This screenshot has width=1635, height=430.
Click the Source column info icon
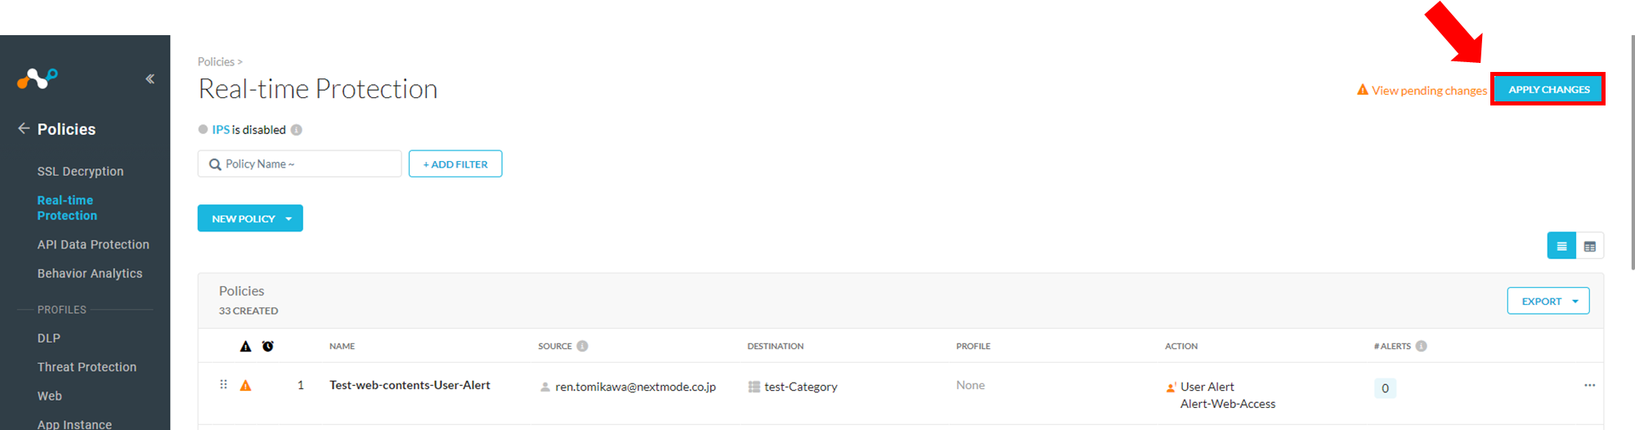(x=582, y=346)
